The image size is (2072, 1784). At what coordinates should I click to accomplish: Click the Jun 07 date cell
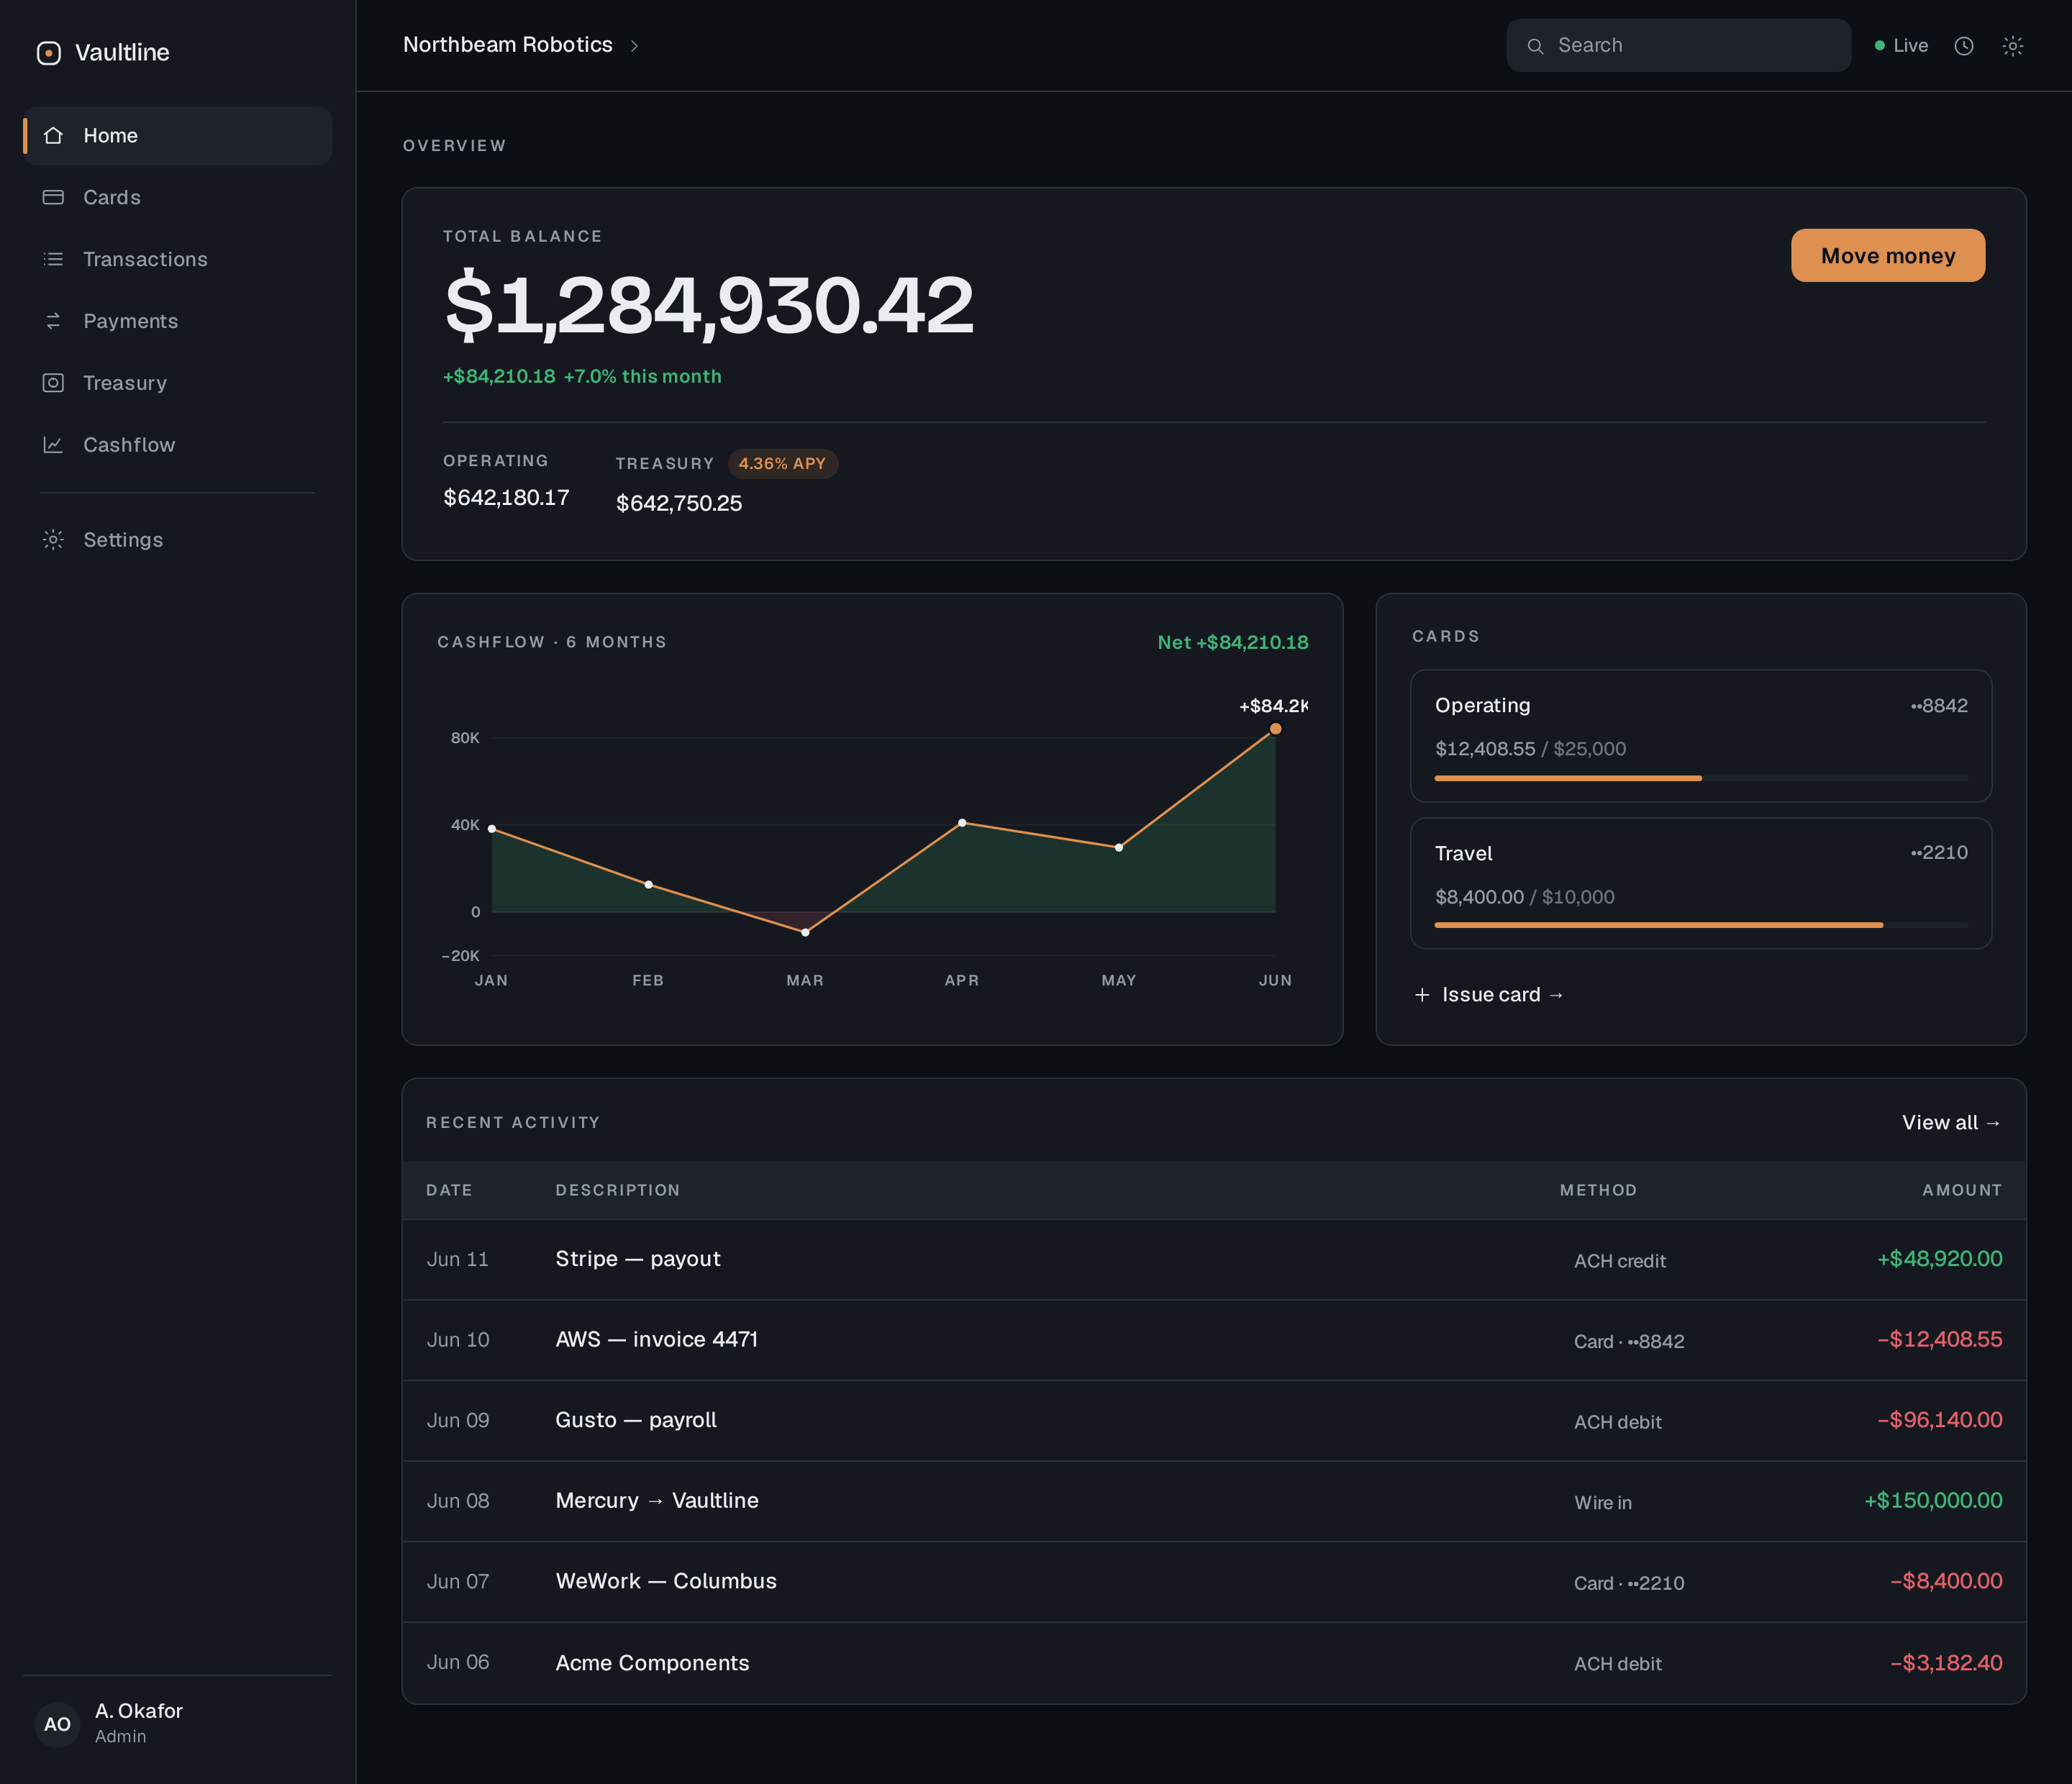click(x=458, y=1582)
